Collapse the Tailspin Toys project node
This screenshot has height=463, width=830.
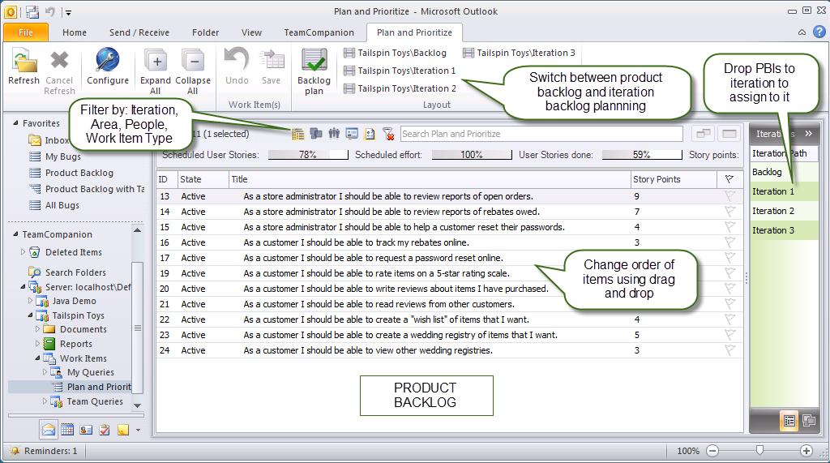click(30, 315)
